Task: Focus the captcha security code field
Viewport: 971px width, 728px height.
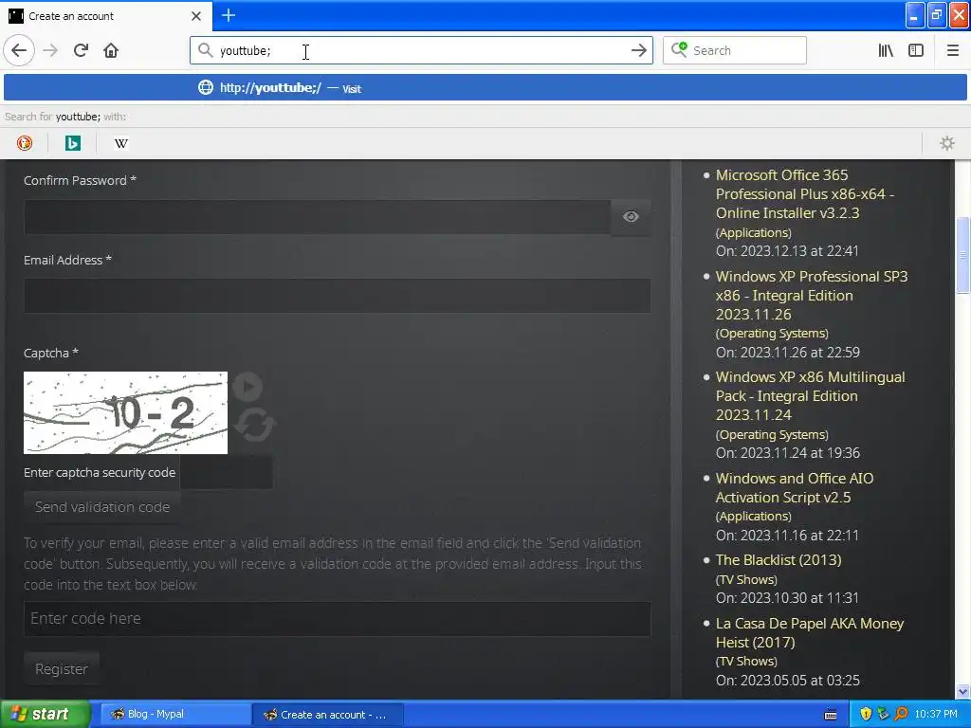Action: tap(227, 472)
